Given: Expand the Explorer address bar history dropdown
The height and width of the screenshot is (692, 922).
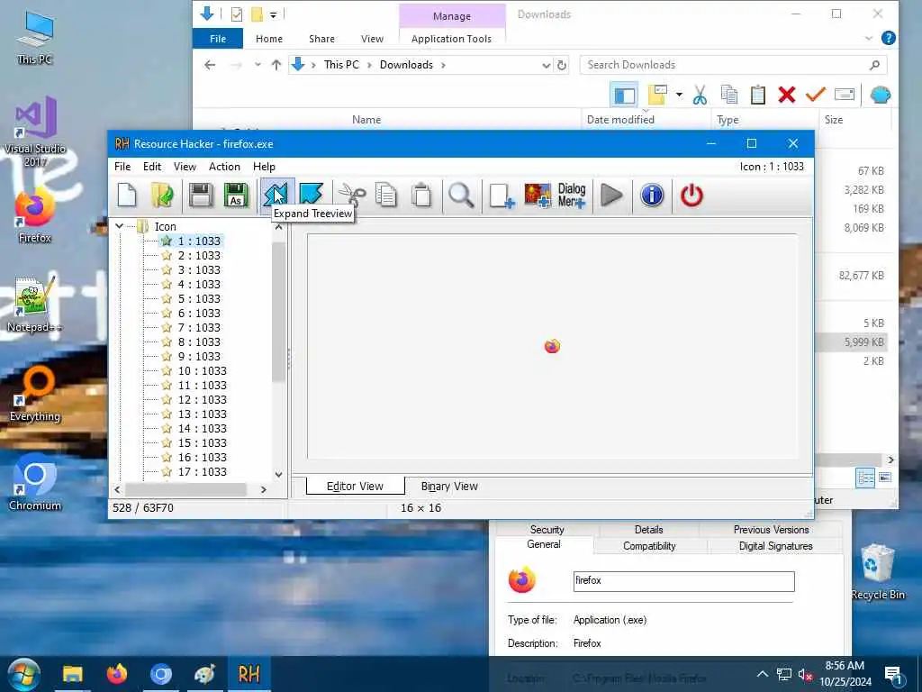Looking at the screenshot, I should [547, 65].
